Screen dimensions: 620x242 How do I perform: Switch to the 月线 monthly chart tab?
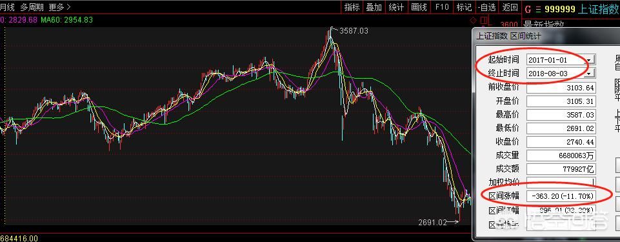click(7, 7)
